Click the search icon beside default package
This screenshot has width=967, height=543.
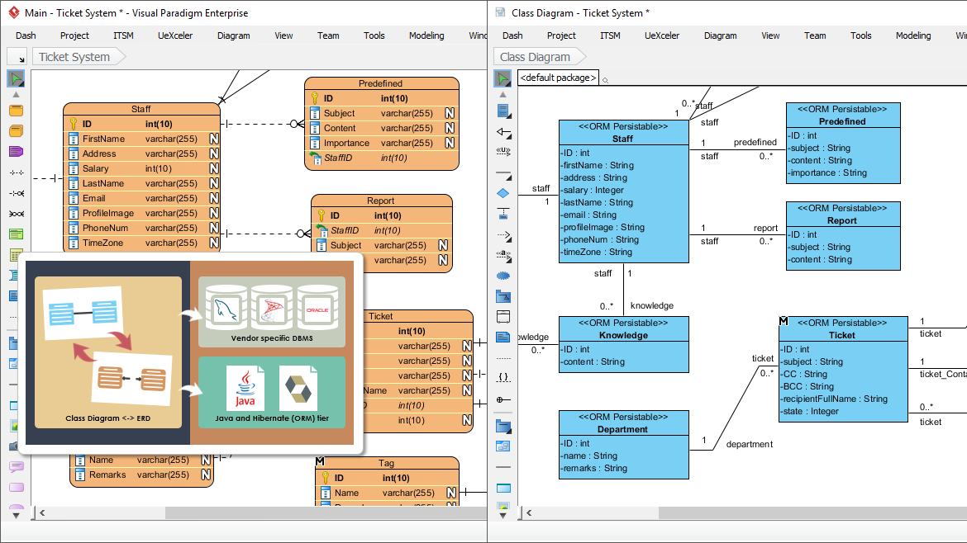tap(605, 80)
